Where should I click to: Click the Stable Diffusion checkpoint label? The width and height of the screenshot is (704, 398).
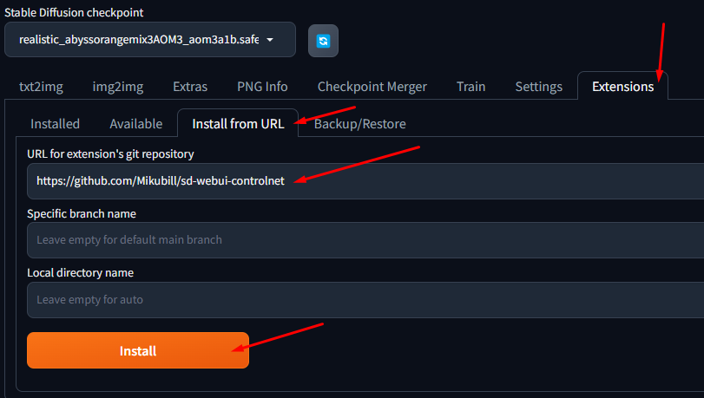[x=75, y=13]
